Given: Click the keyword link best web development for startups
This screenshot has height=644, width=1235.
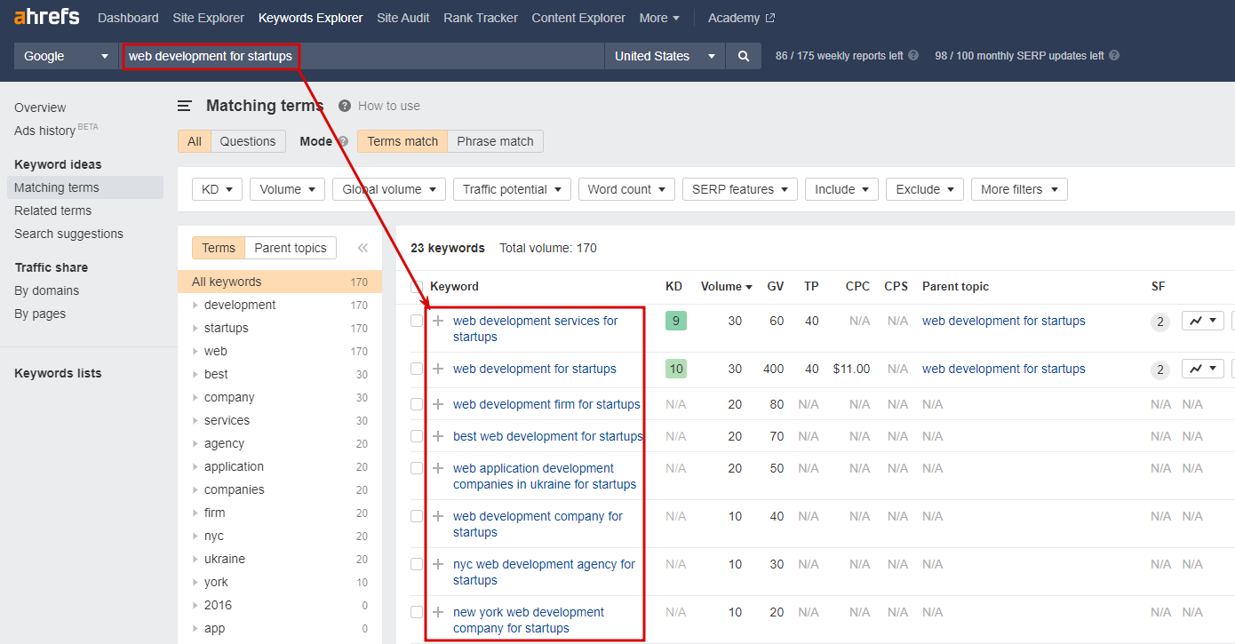Looking at the screenshot, I should [x=547, y=436].
